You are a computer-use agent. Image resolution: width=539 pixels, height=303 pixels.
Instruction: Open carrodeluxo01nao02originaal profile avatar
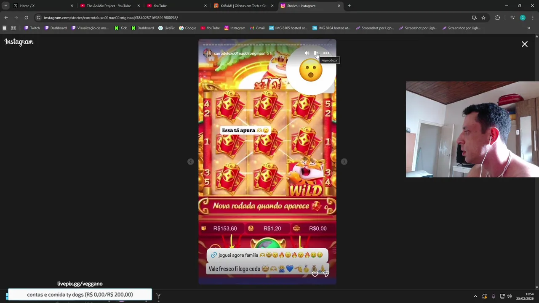click(207, 53)
